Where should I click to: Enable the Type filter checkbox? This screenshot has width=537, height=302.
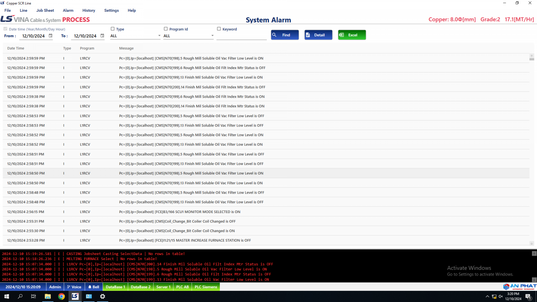113,29
